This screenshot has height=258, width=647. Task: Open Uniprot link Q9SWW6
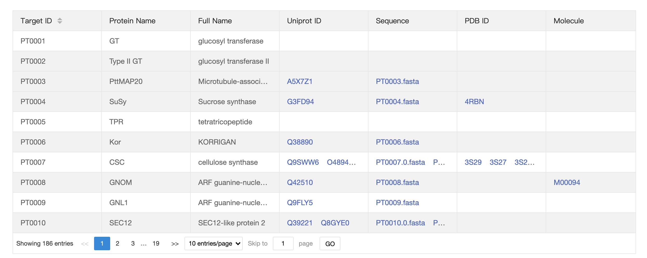(303, 162)
